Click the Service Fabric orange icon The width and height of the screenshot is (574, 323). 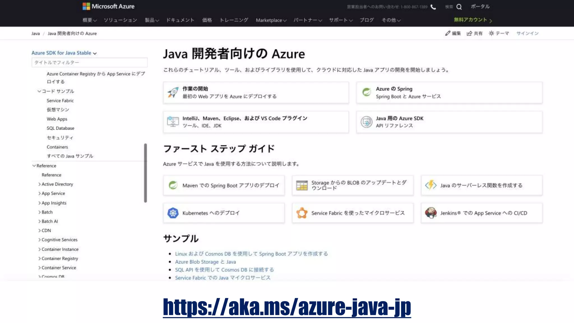coord(302,213)
